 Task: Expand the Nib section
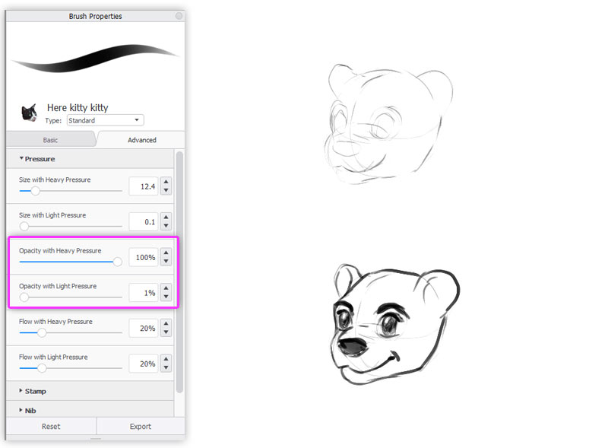pos(28,410)
